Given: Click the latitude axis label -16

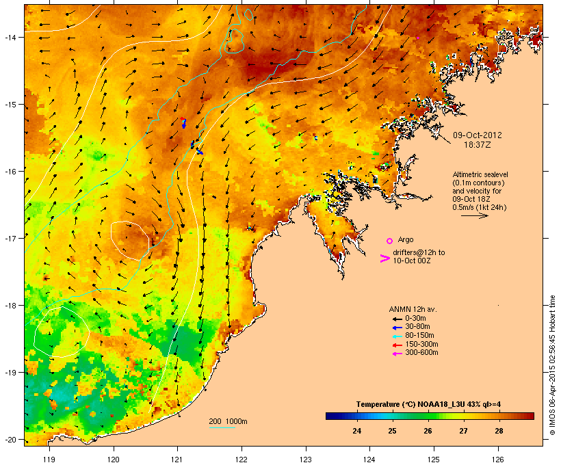Looking at the screenshot, I should coord(10,172).
